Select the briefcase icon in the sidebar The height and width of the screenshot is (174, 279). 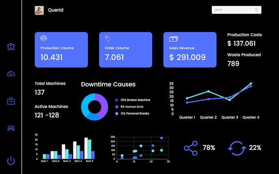tap(11, 101)
